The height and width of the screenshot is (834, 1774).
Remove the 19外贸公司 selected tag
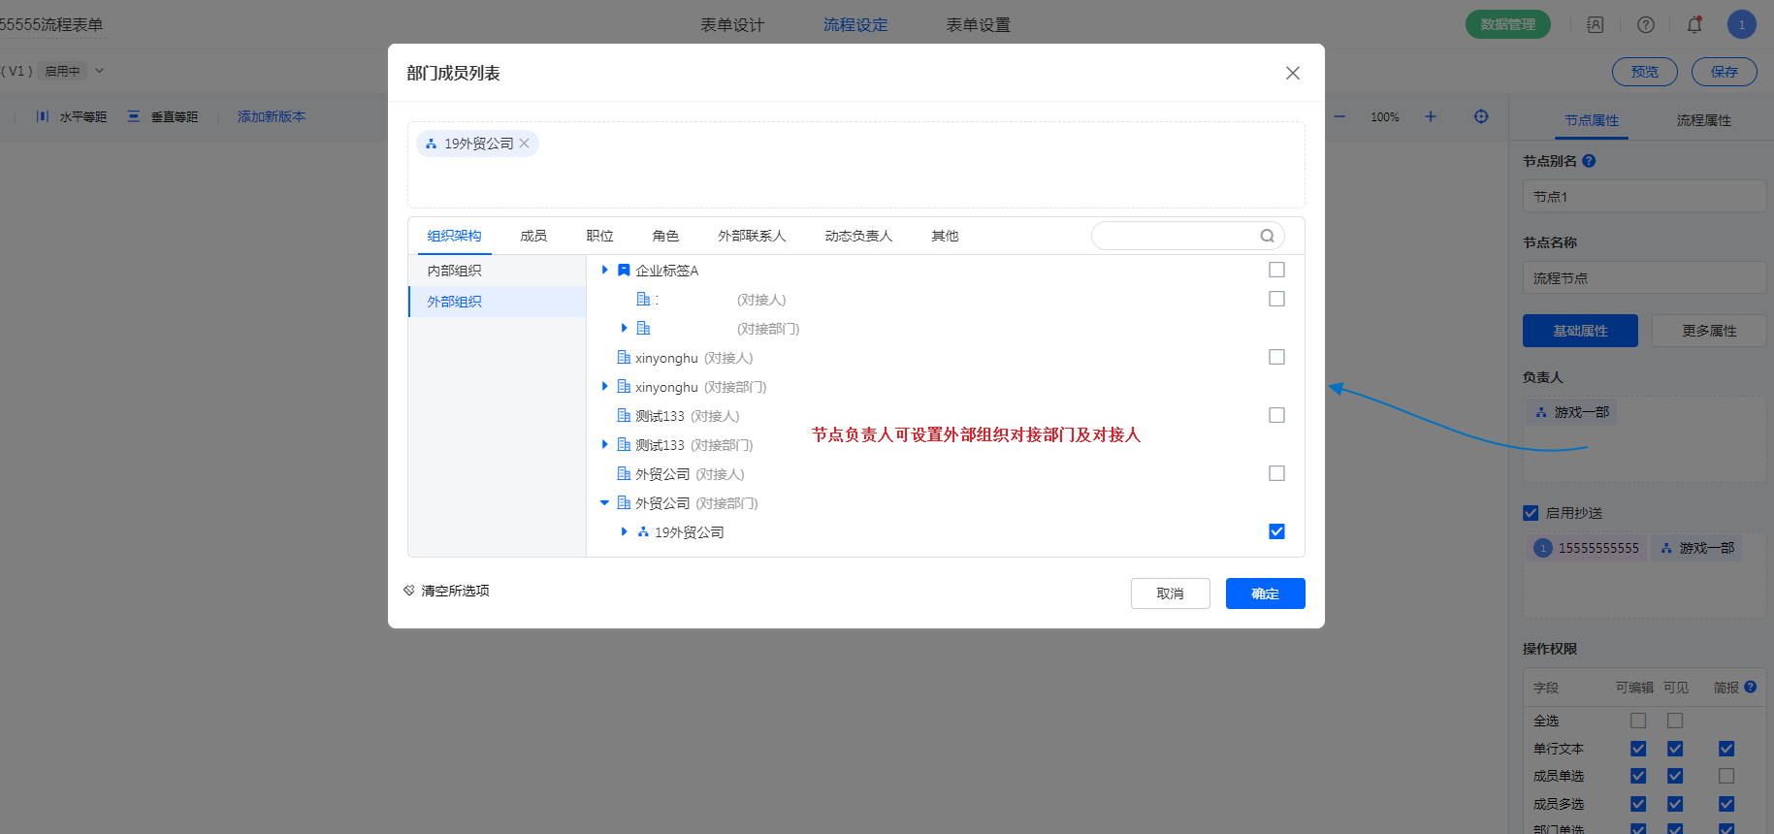[x=525, y=144]
